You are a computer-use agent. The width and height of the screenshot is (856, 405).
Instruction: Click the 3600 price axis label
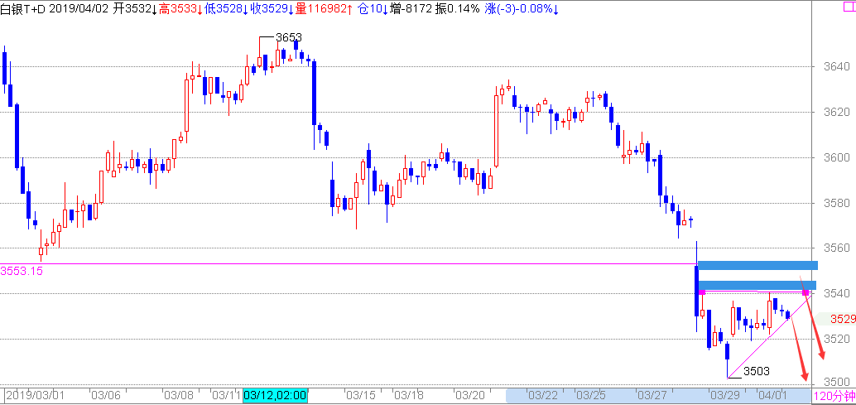tap(837, 157)
